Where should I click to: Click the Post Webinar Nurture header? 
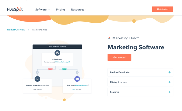click(x=57, y=47)
